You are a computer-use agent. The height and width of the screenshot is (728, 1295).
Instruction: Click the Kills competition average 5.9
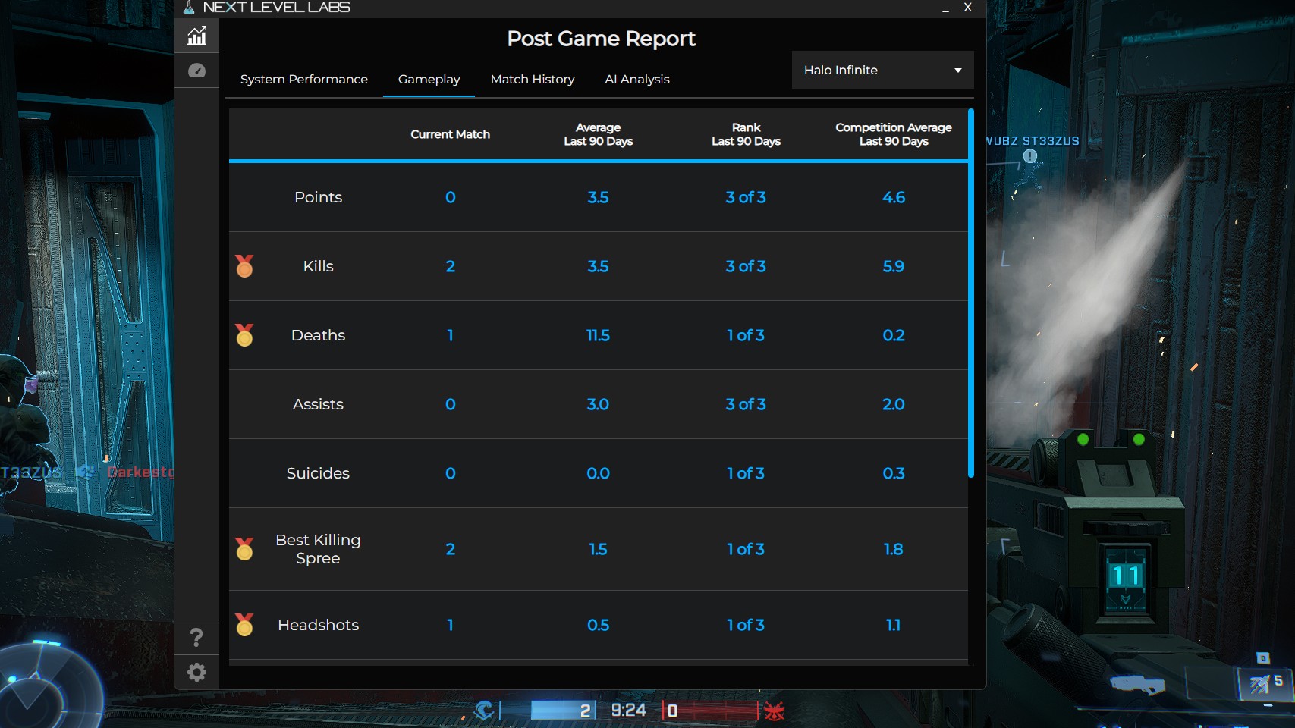pyautogui.click(x=894, y=266)
